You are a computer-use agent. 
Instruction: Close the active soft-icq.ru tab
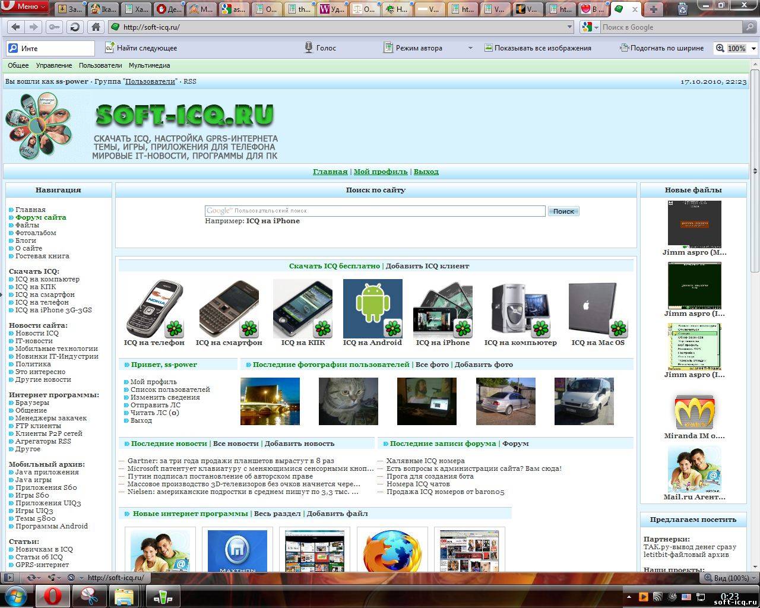point(635,9)
